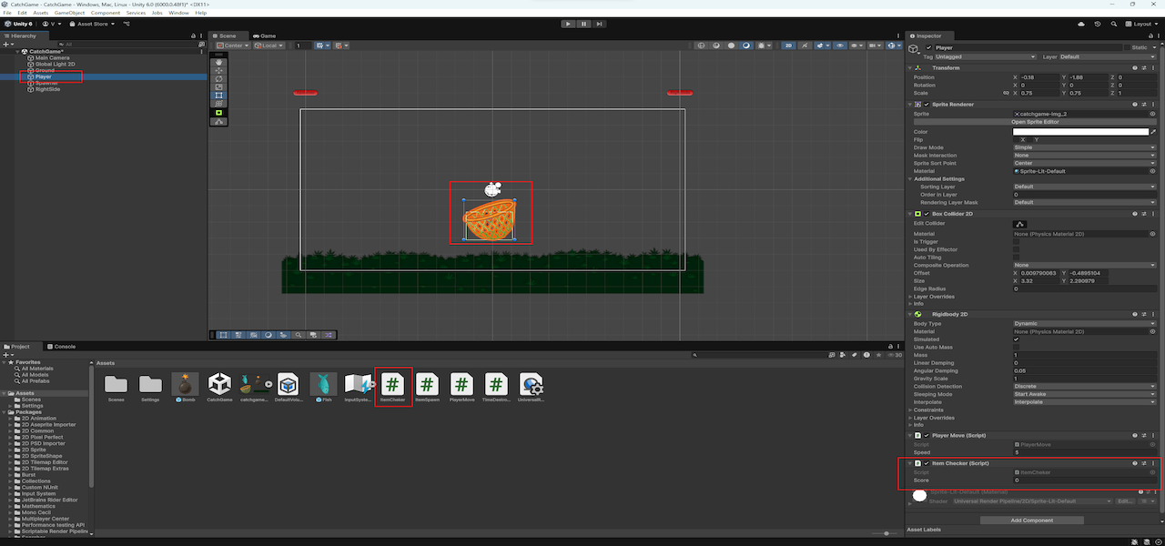Select the Transform tool in Scene toolbar
Image resolution: width=1165 pixels, height=546 pixels.
[x=218, y=103]
